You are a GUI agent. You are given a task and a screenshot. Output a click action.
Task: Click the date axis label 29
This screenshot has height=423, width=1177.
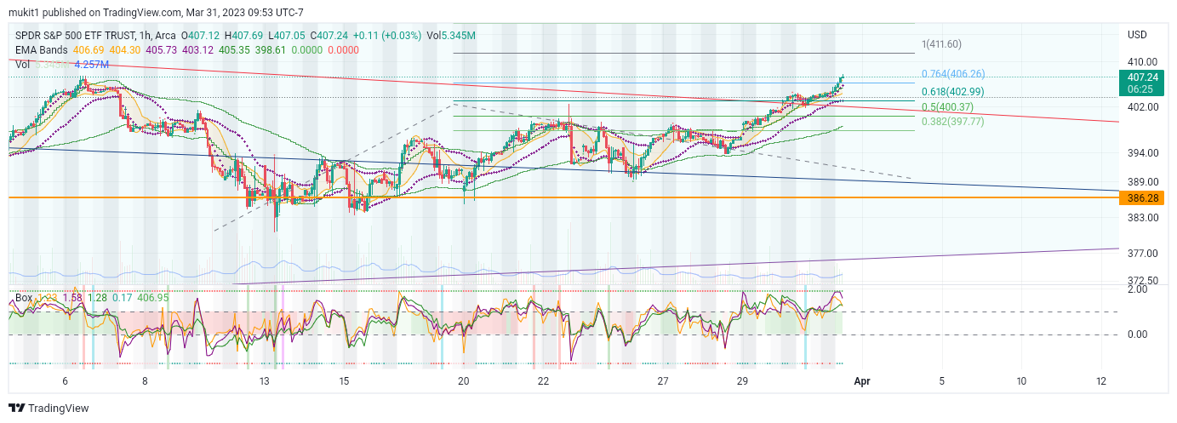click(742, 380)
